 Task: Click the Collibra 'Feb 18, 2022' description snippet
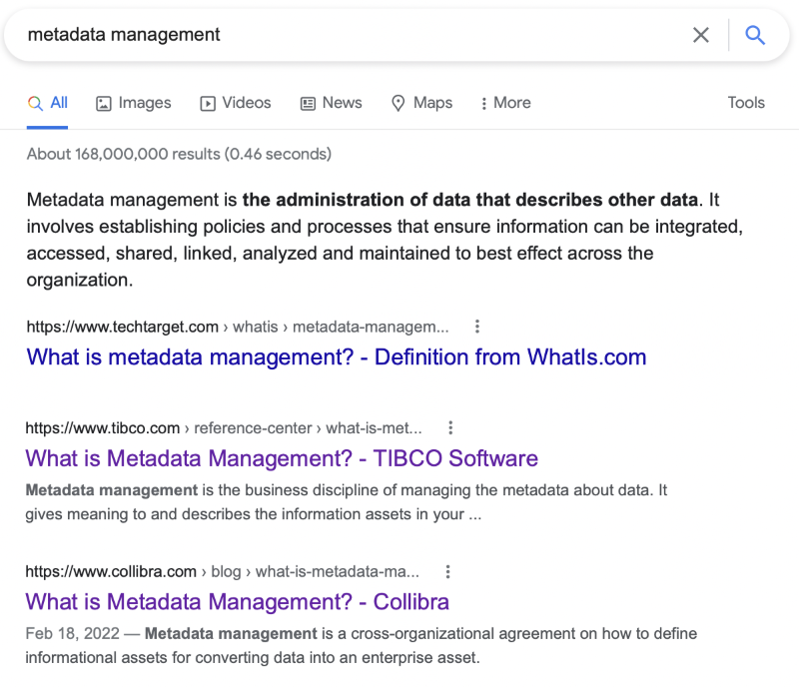click(x=362, y=646)
